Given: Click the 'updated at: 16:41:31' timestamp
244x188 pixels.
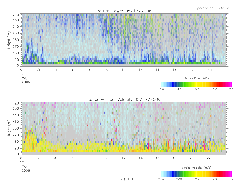Looking at the screenshot, I should click(x=213, y=8).
